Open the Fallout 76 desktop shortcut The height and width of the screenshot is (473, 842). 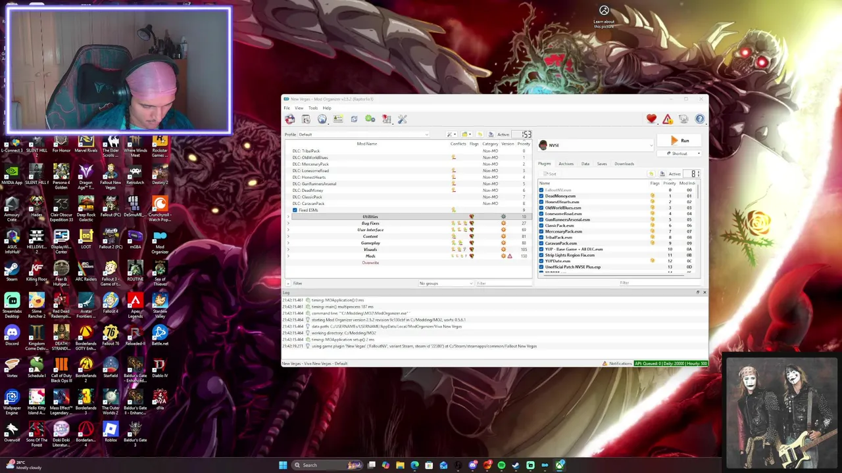[111, 336]
